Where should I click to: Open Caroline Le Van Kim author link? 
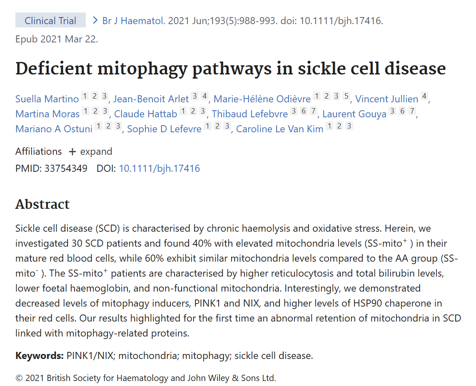pos(279,129)
